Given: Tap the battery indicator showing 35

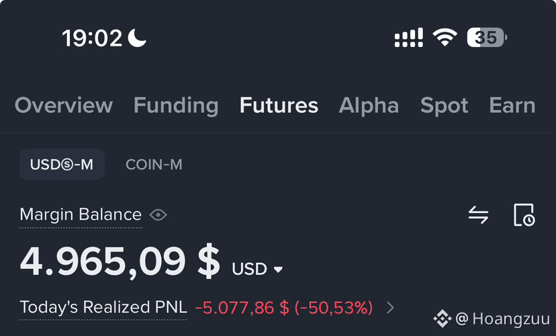Looking at the screenshot, I should coord(487,37).
